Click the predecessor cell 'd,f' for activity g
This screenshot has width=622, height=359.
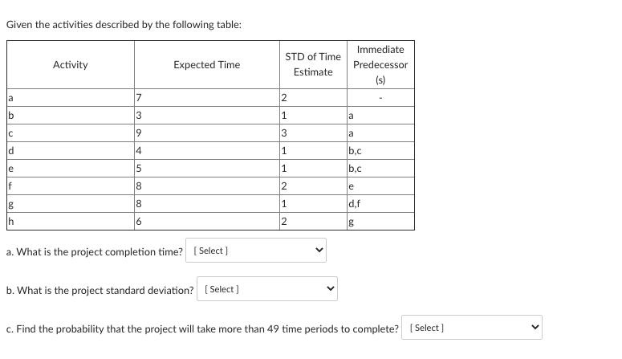coord(380,204)
